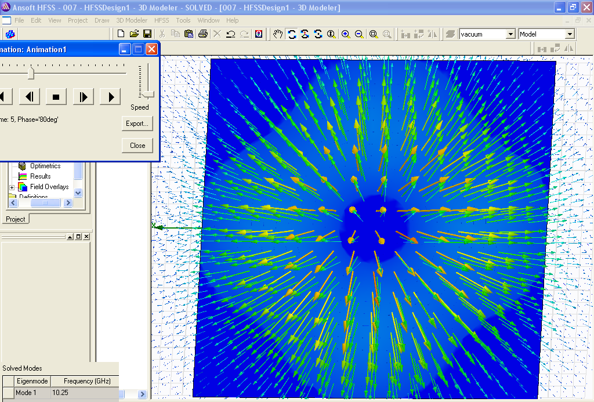This screenshot has width=594, height=402.
Task: Click left arrow of project tree horizontal scrollbar
Action: coord(13,202)
